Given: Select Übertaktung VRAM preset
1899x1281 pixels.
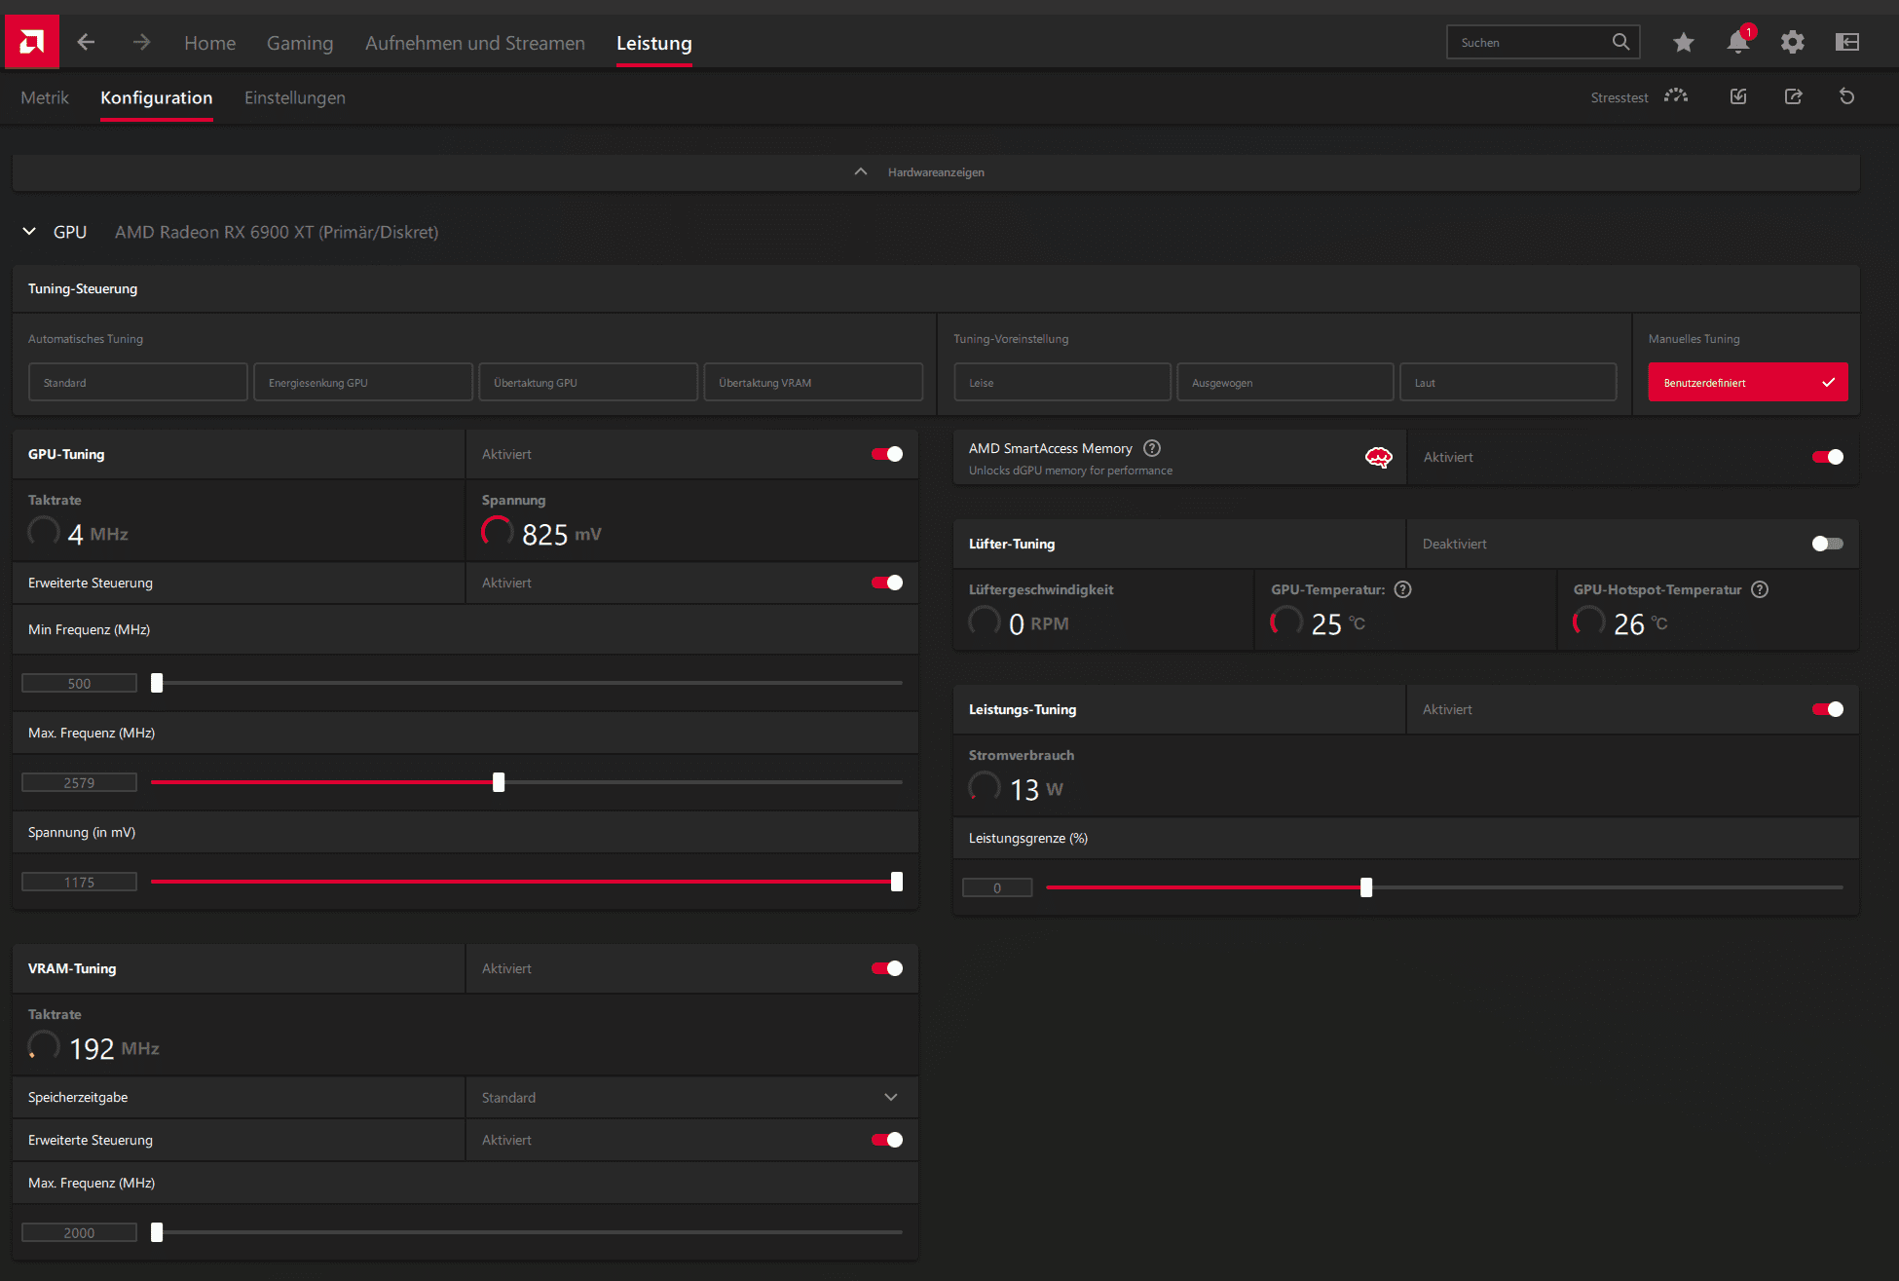Looking at the screenshot, I should pyautogui.click(x=813, y=383).
